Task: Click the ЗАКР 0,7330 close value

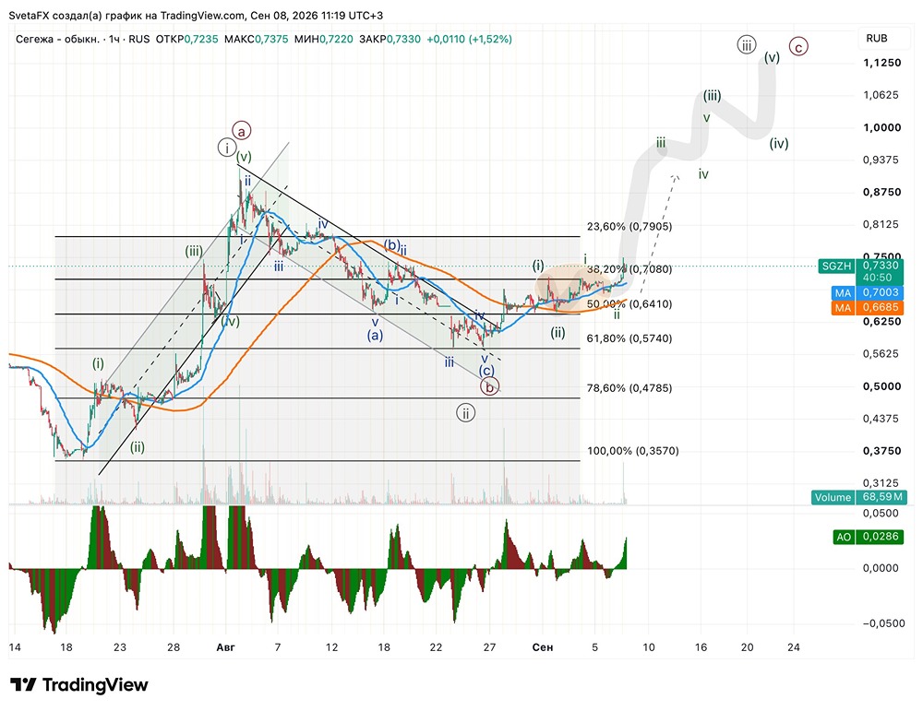Action: [390, 39]
